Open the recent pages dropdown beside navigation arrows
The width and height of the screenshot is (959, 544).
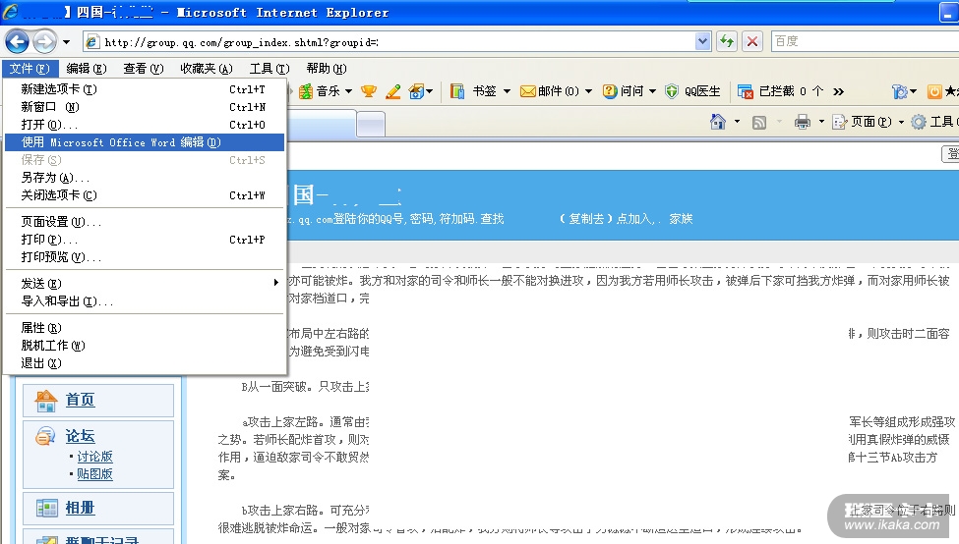point(66,42)
